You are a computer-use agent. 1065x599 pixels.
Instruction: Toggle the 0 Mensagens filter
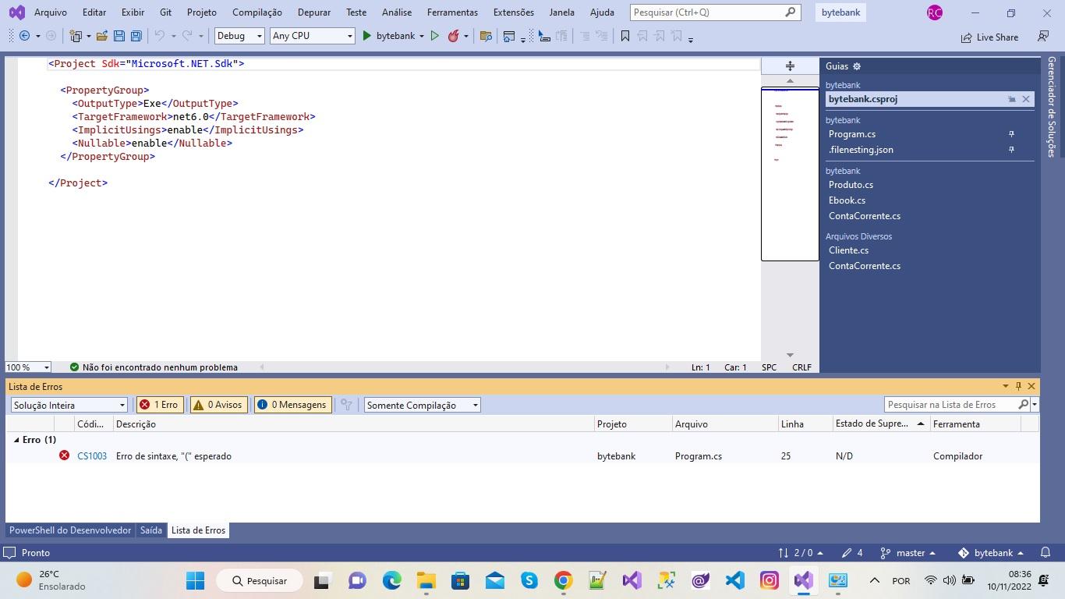[x=292, y=405]
